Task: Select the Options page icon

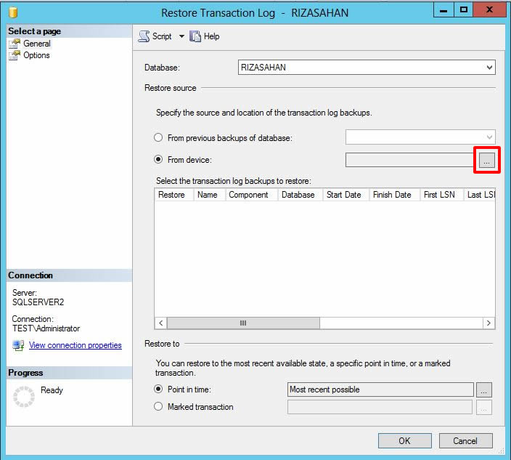Action: (15, 55)
